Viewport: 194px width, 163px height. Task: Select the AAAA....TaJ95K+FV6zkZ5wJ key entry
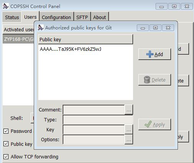click(71, 49)
